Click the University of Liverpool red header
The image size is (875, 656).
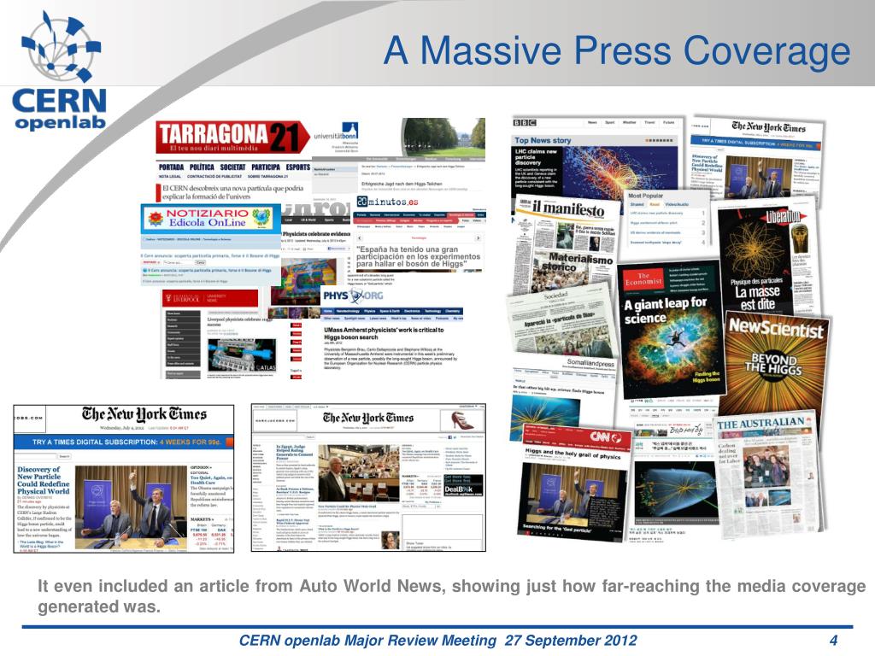coord(210,298)
